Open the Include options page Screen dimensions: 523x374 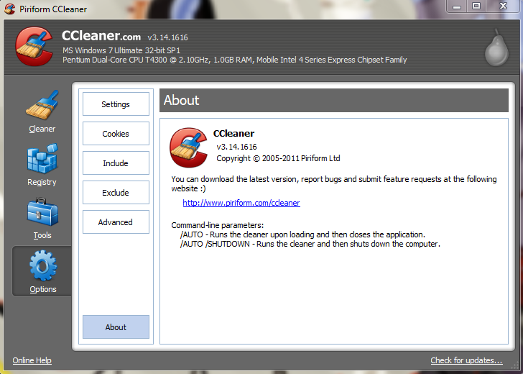[x=116, y=163]
